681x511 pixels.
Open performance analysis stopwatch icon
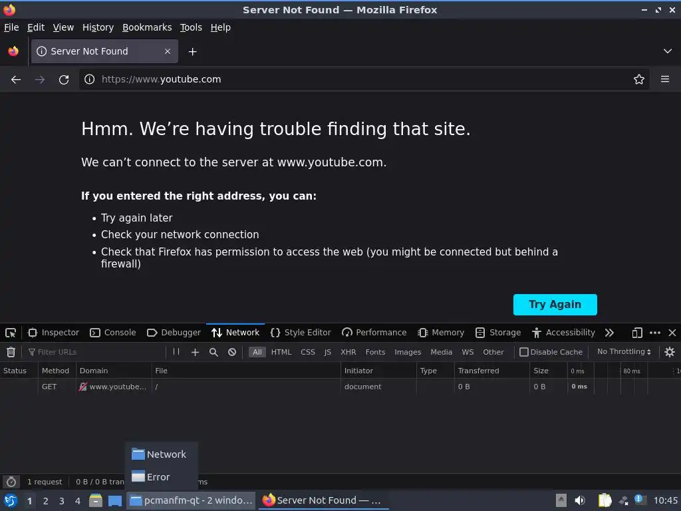[11, 482]
